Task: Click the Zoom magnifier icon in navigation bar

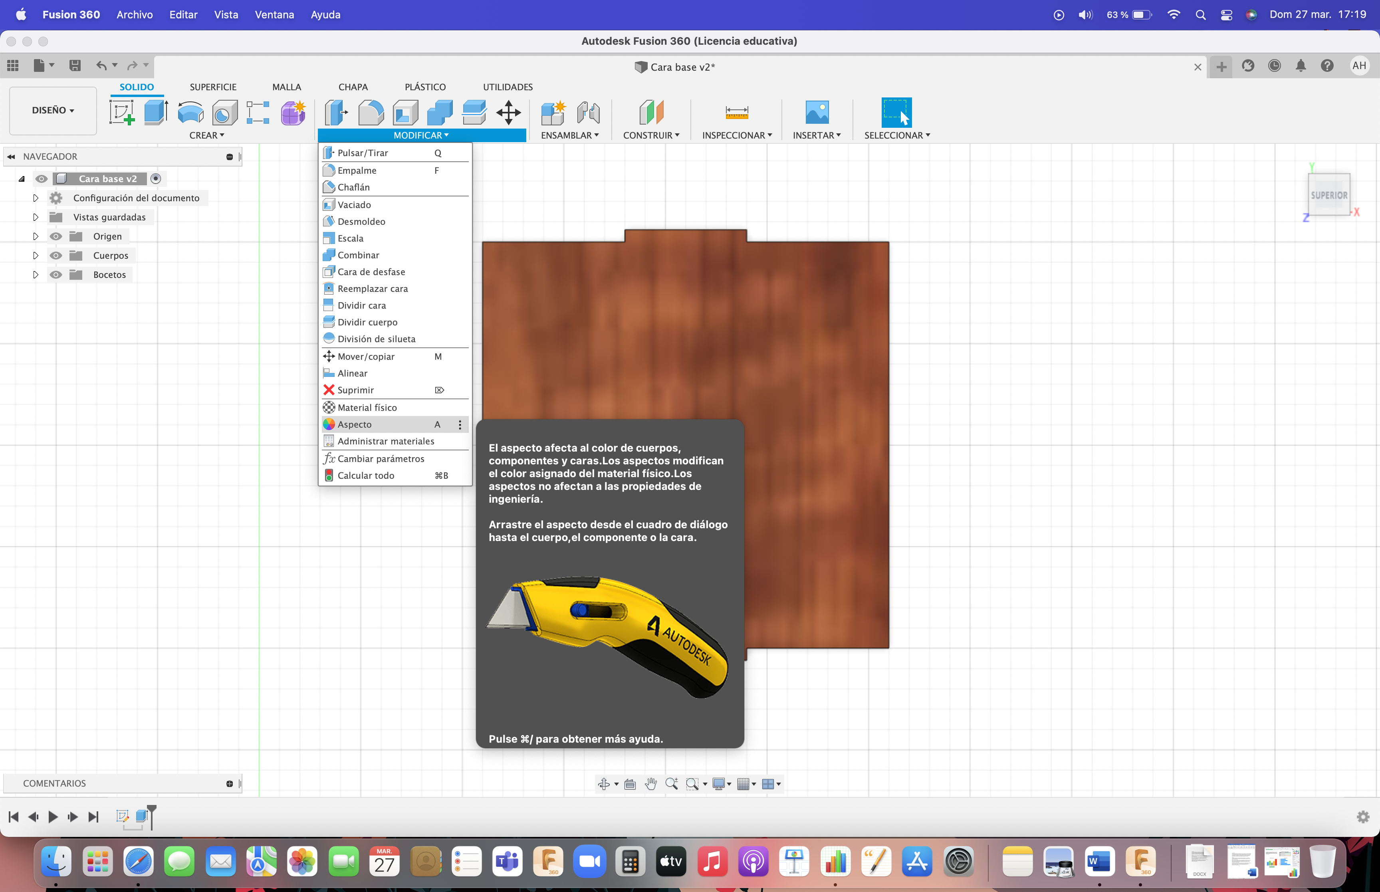Action: coord(672,784)
